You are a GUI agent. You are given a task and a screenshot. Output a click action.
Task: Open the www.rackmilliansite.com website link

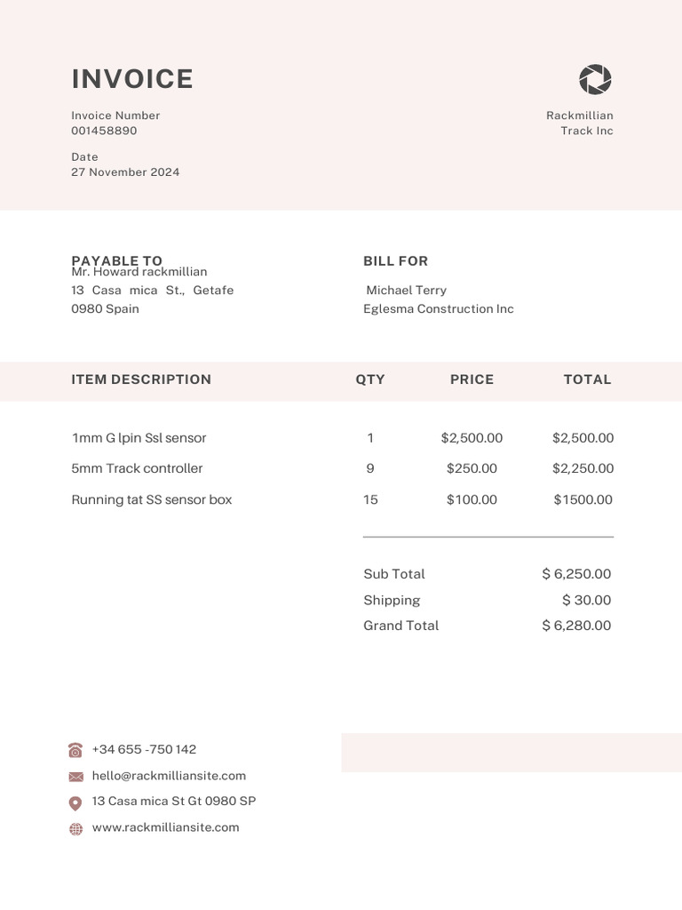[x=165, y=827]
